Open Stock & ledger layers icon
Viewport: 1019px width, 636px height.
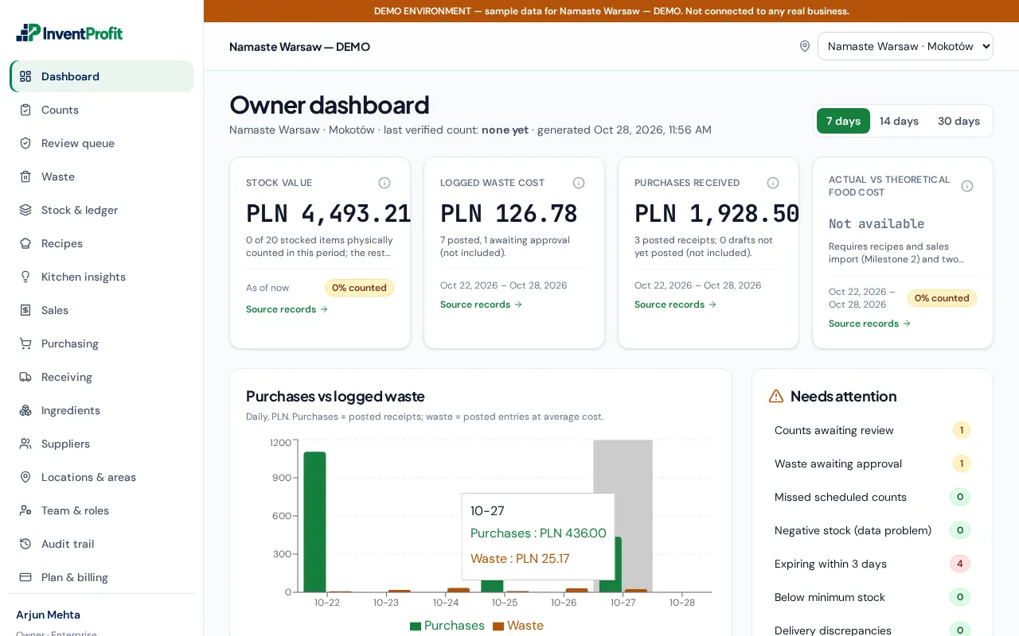click(x=25, y=210)
